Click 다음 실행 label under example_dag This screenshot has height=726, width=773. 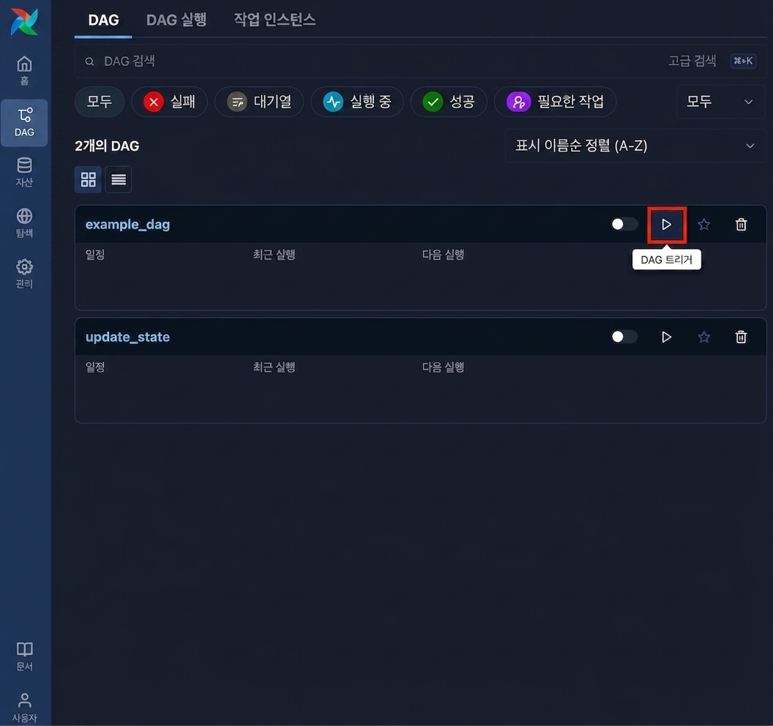click(x=443, y=255)
